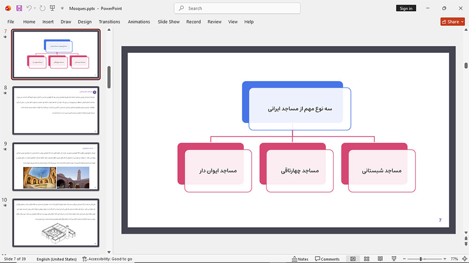
Task: Switch to Reading View icon in status bar
Action: (380, 259)
